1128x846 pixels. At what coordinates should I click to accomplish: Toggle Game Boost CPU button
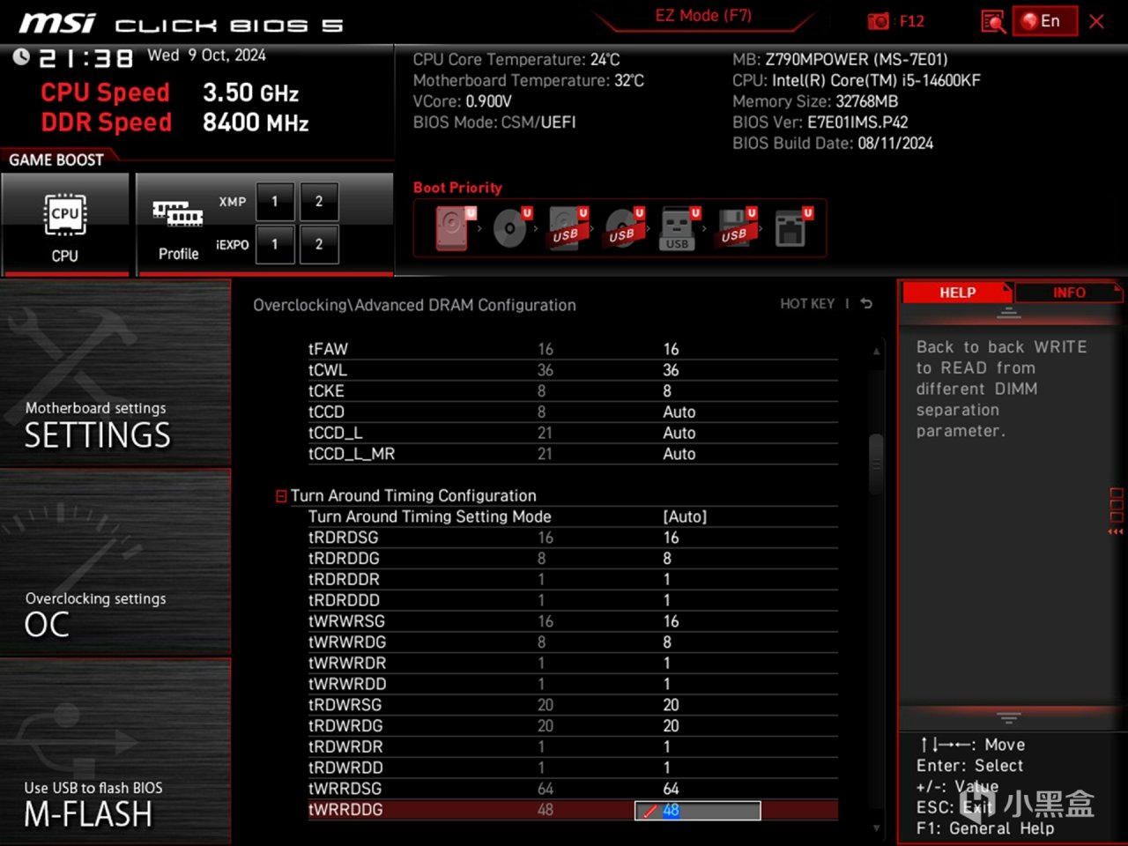(65, 225)
